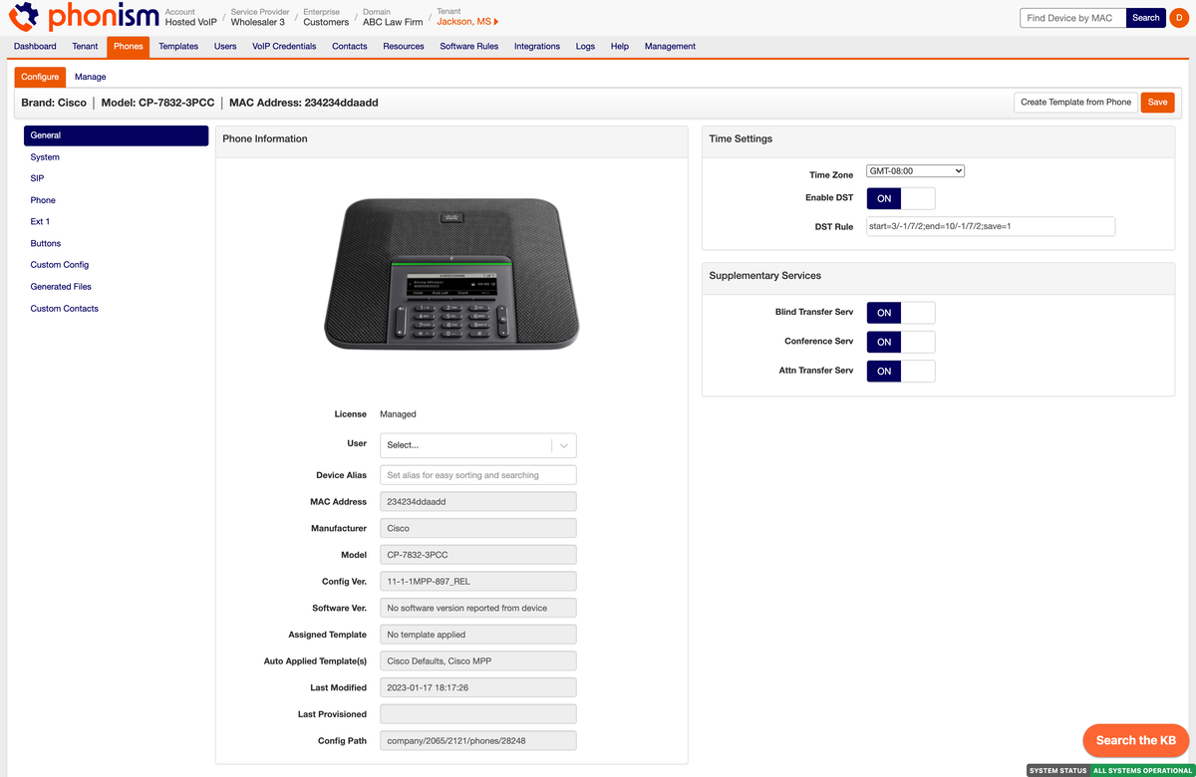The height and width of the screenshot is (777, 1196).
Task: Open the Management menu
Action: (670, 46)
